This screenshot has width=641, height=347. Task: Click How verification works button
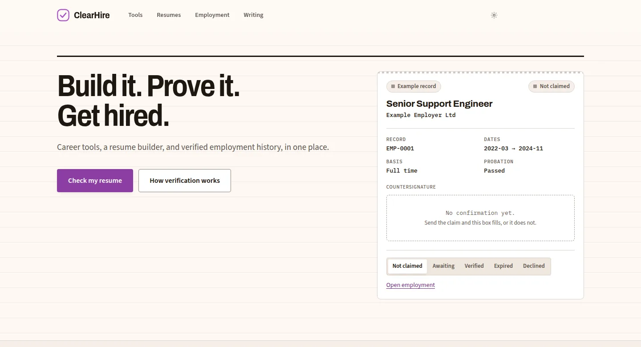185,181
